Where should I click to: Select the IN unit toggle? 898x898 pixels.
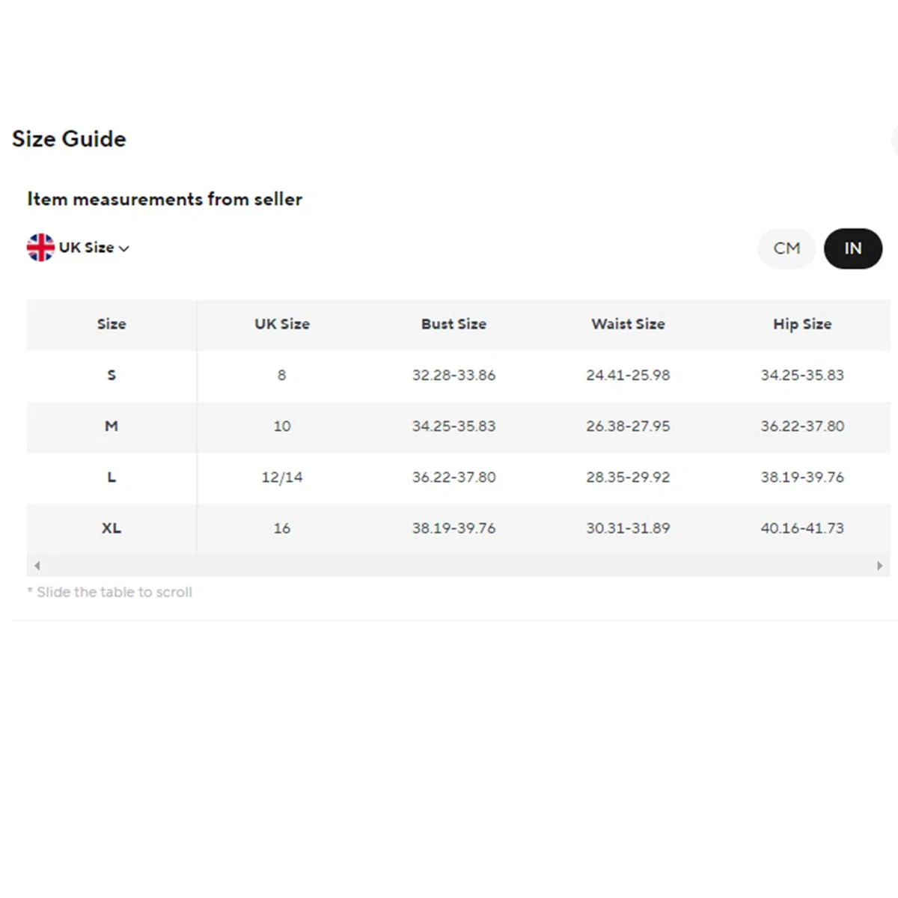(x=853, y=248)
